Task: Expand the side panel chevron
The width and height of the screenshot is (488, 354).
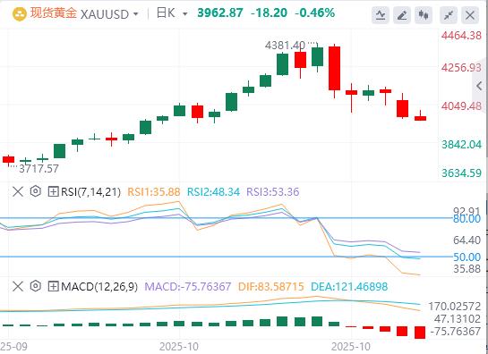Action: tap(480, 86)
